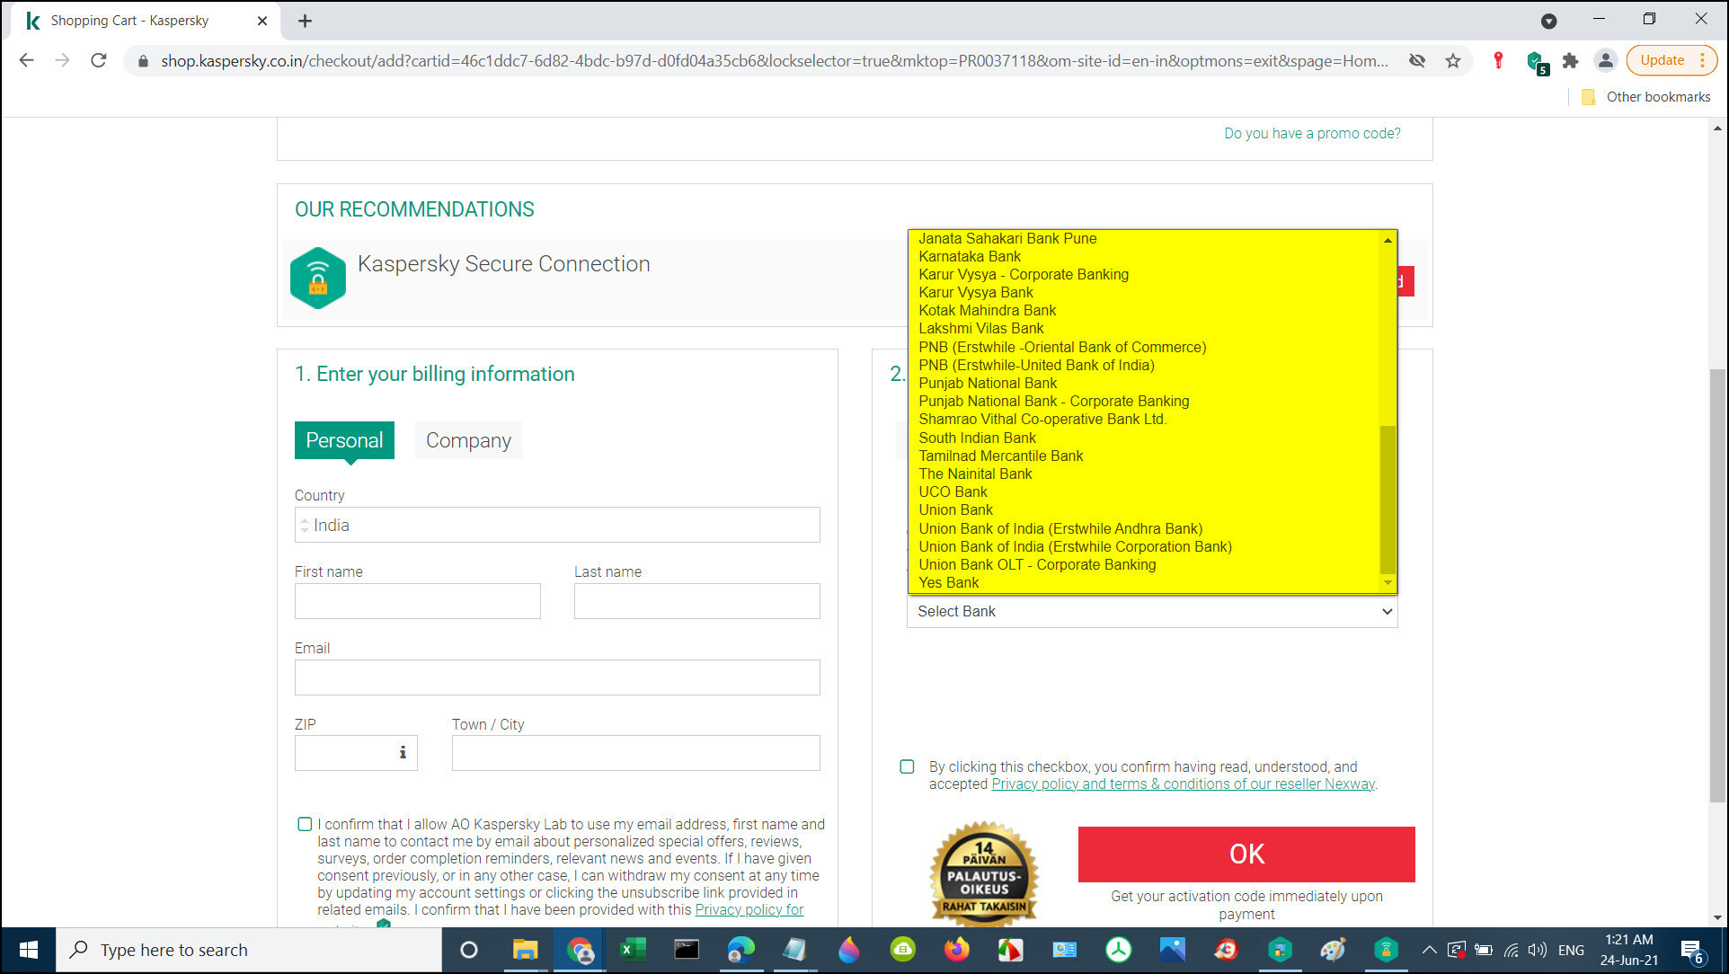Click the Firefox icon in the taskbar
Viewport: 1729px width, 974px height.
(956, 950)
